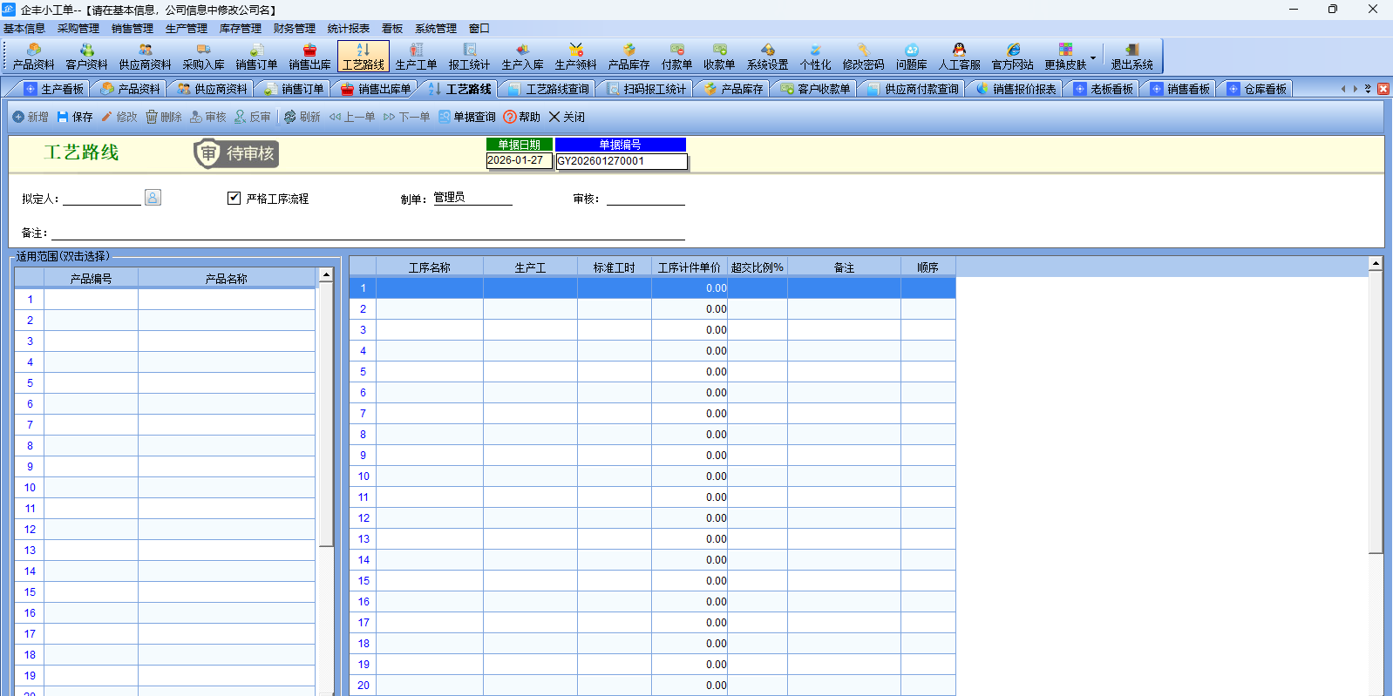Open 生产工单 in the toolbar
This screenshot has height=696, width=1393.
coord(416,57)
